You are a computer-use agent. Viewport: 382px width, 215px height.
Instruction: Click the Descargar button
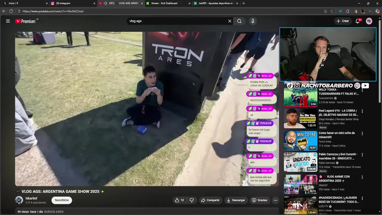[236, 200]
